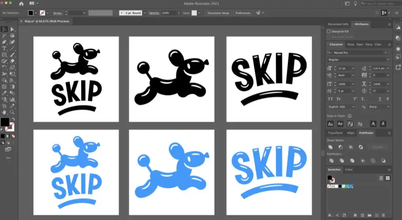Switch to the Attributes tab
This screenshot has height=220, width=402.
click(x=361, y=24)
